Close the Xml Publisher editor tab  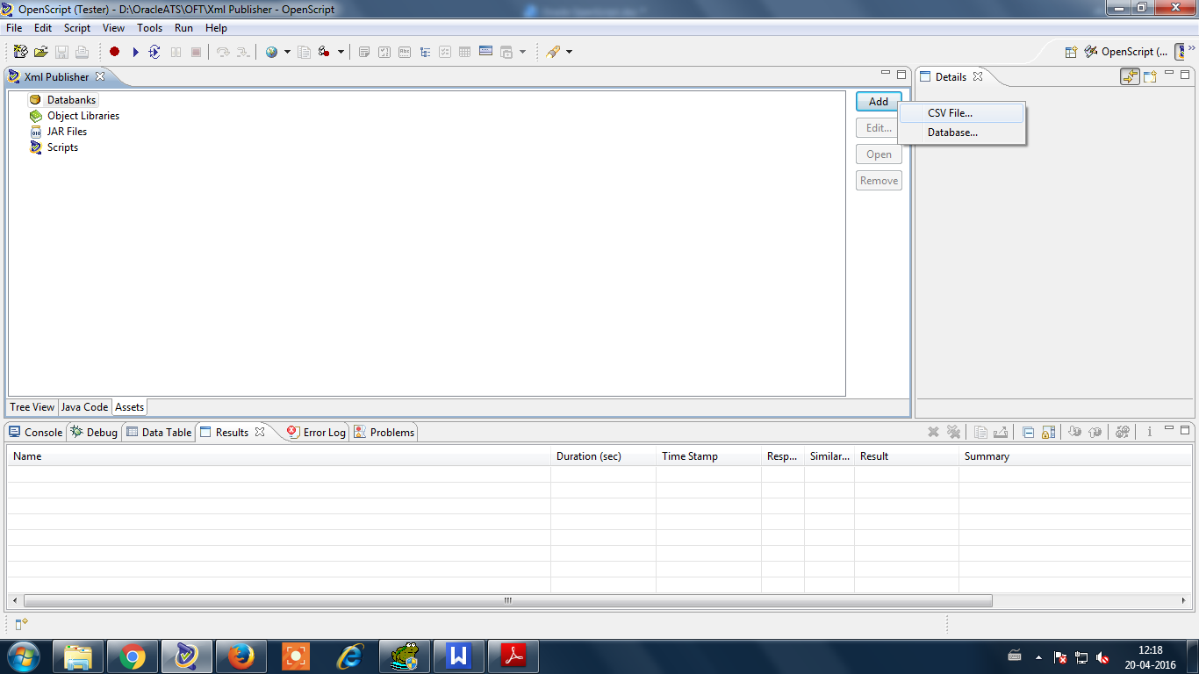(x=99, y=76)
